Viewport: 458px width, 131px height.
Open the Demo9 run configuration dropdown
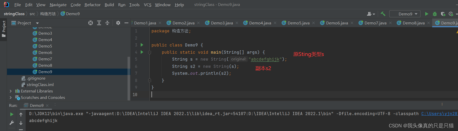[x=405, y=14]
